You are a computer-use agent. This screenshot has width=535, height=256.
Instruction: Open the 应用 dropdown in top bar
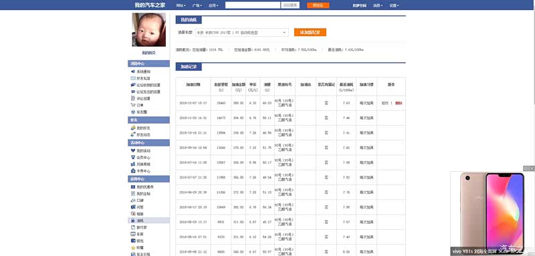[x=213, y=5]
